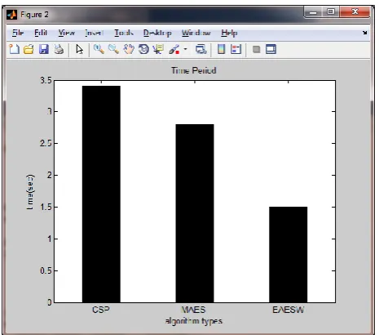Enable the Rotate 3D tool
Image resolution: width=379 pixels, height=335 pixels.
pyautogui.click(x=143, y=49)
